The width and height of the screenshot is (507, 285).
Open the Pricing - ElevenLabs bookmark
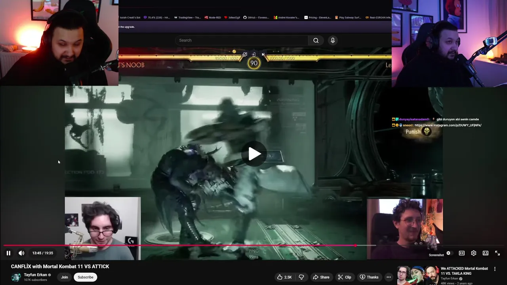[317, 17]
